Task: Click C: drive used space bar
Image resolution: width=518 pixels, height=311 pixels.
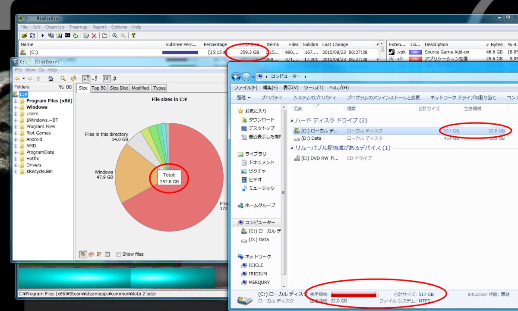Action: [354, 294]
